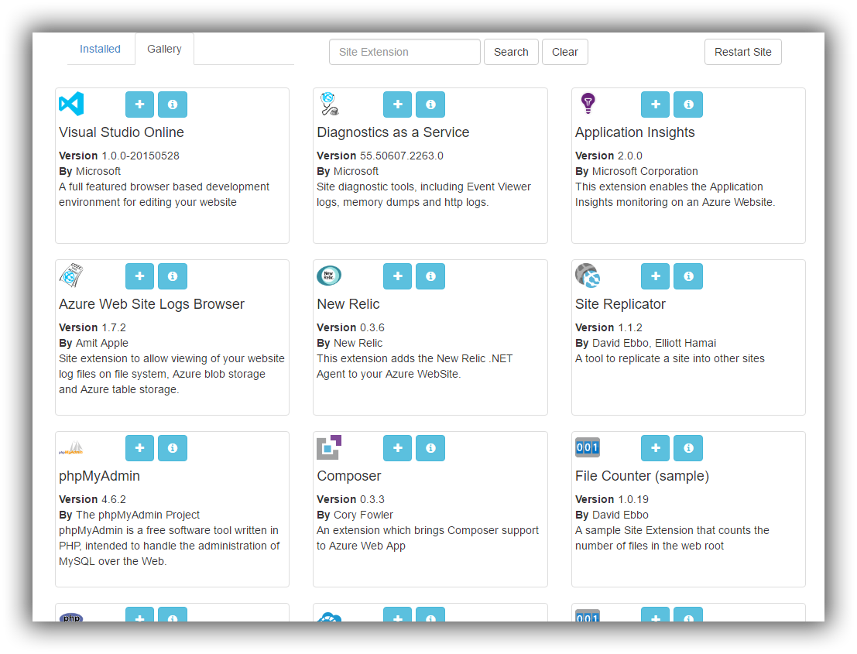Show info for Azure Web Site Logs Browser
857x654 pixels.
coord(173,276)
